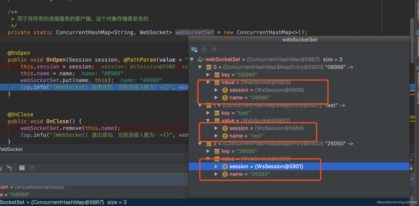The width and height of the screenshot is (419, 206).
Task: Click the Trace Current Stream Chain icon
Action: [32, 168]
